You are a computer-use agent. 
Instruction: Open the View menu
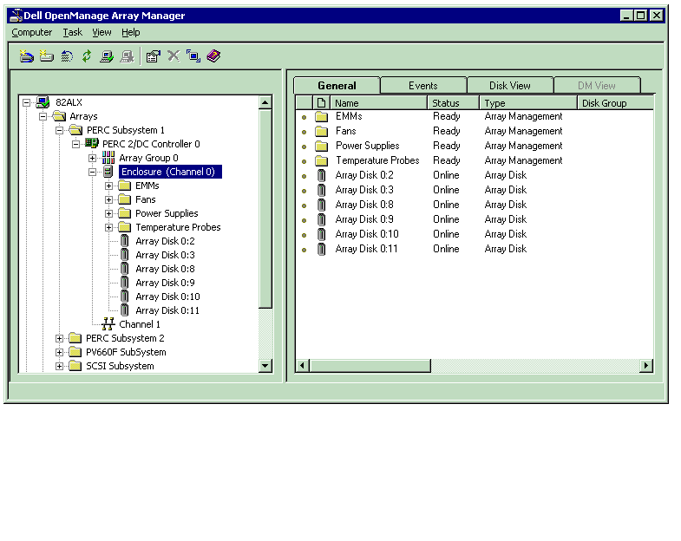coord(101,33)
